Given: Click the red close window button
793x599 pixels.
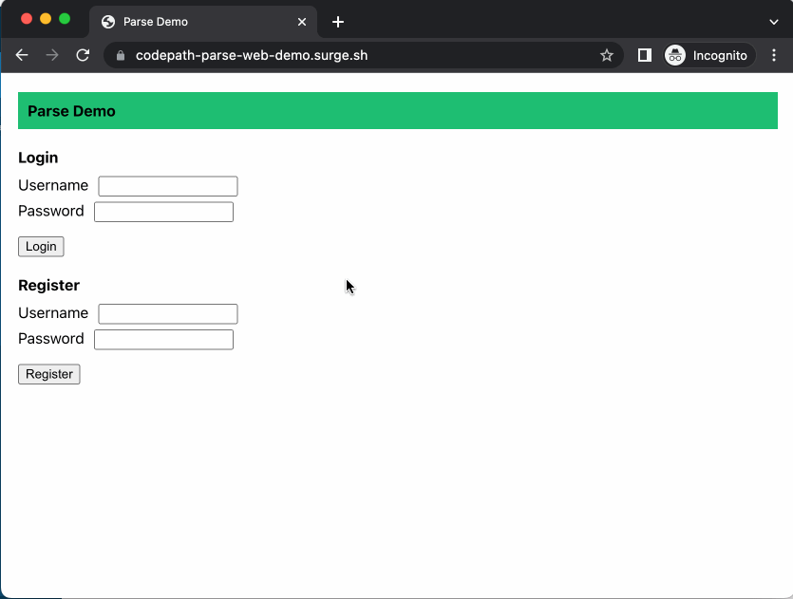Looking at the screenshot, I should pos(27,19).
